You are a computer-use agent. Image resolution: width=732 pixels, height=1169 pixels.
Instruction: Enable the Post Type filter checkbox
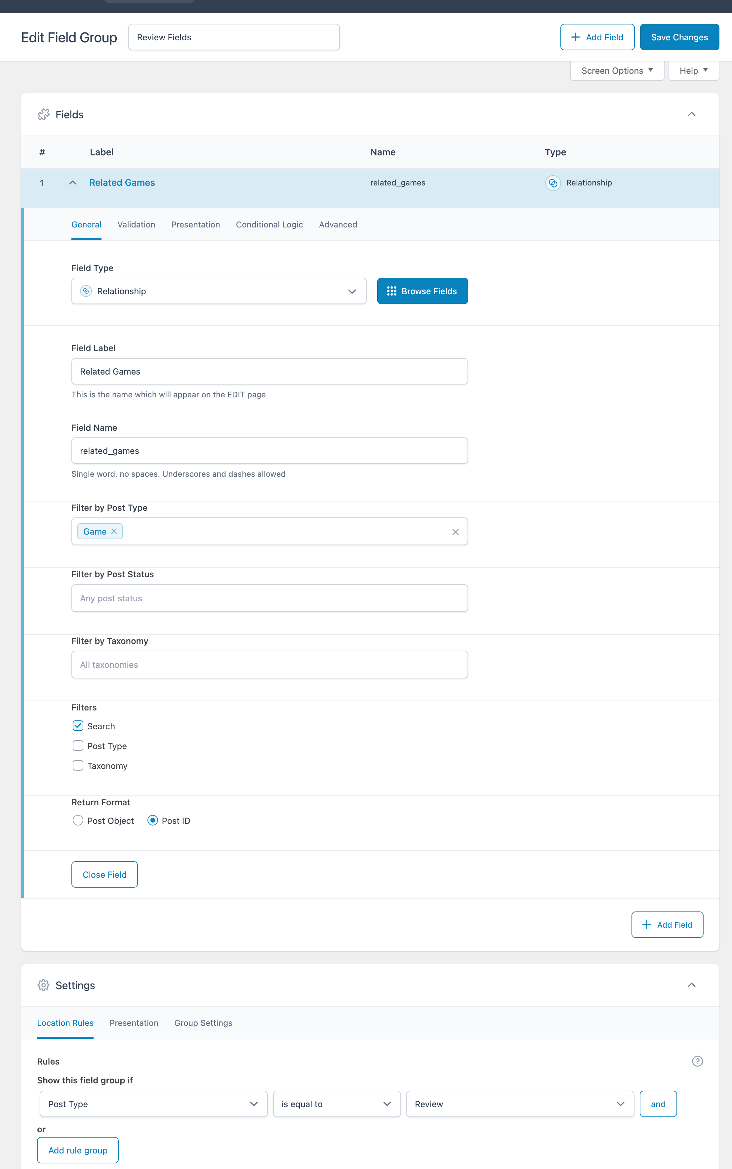pos(78,746)
